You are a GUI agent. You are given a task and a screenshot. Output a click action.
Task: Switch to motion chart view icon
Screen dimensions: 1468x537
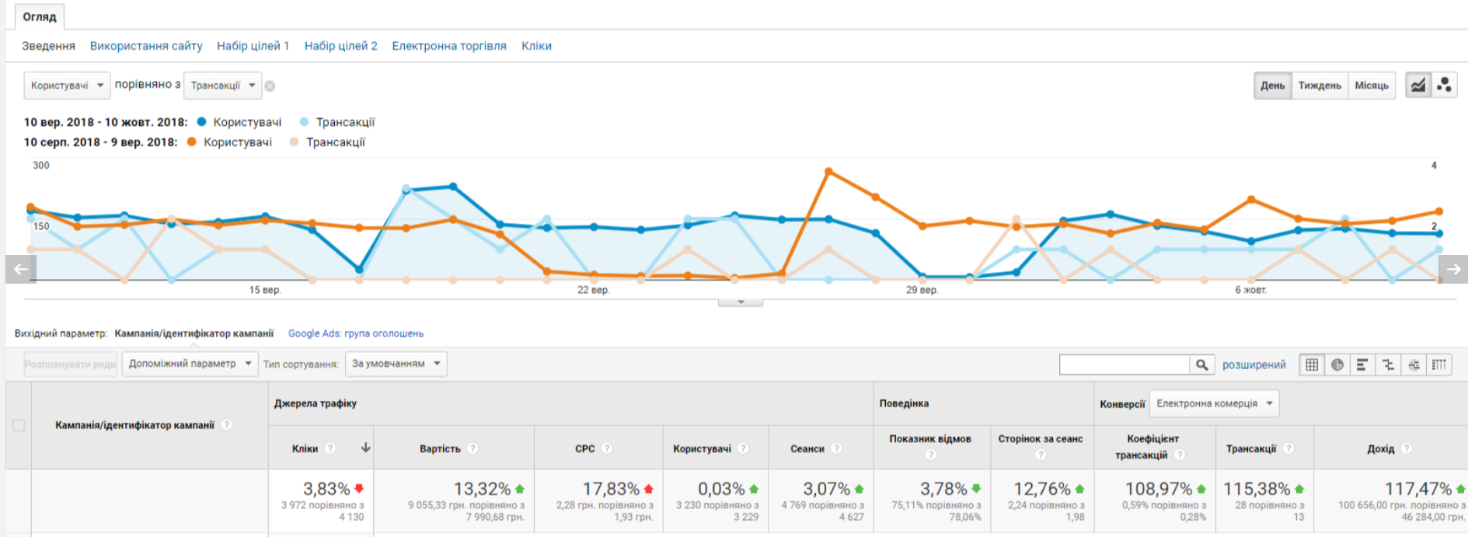pyautogui.click(x=1445, y=85)
